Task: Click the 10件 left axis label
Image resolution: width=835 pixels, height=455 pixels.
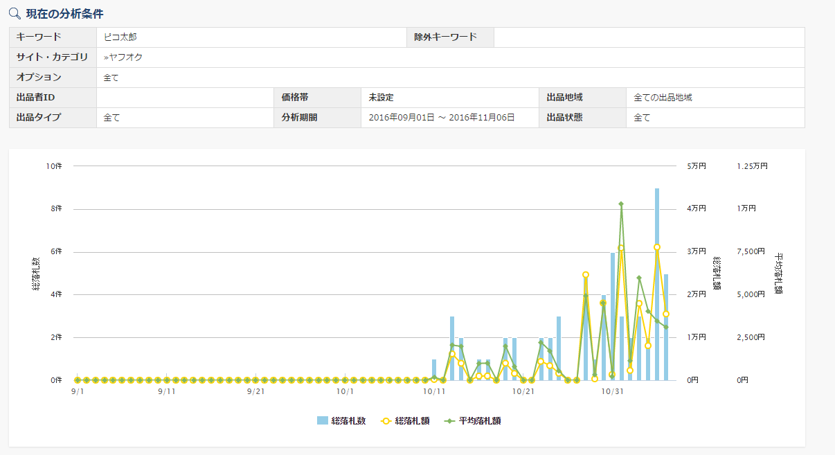Action: [54, 166]
